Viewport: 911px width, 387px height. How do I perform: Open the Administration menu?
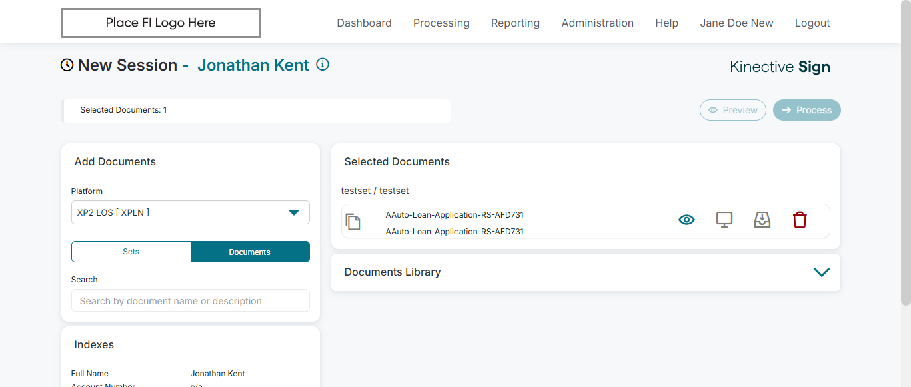[597, 23]
